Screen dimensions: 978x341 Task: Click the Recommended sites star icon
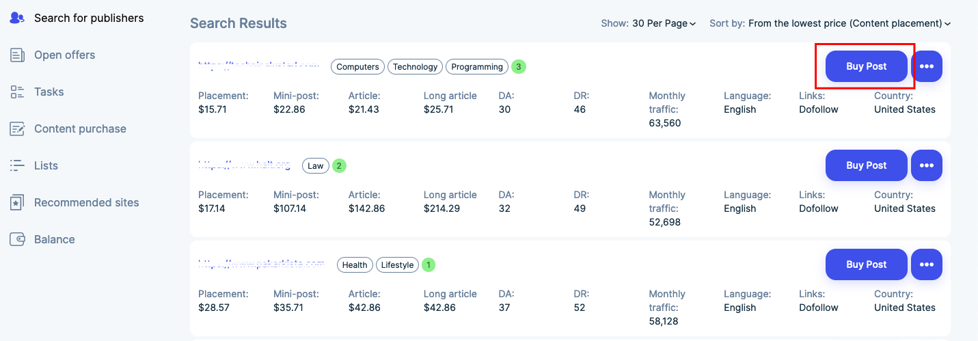17,202
